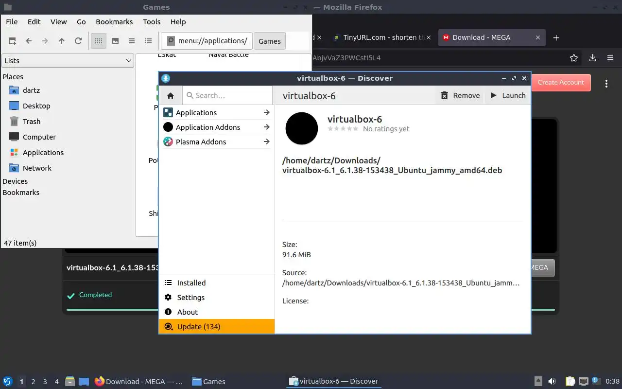
Task: Open the Firefox downloads panel
Action: click(592, 58)
